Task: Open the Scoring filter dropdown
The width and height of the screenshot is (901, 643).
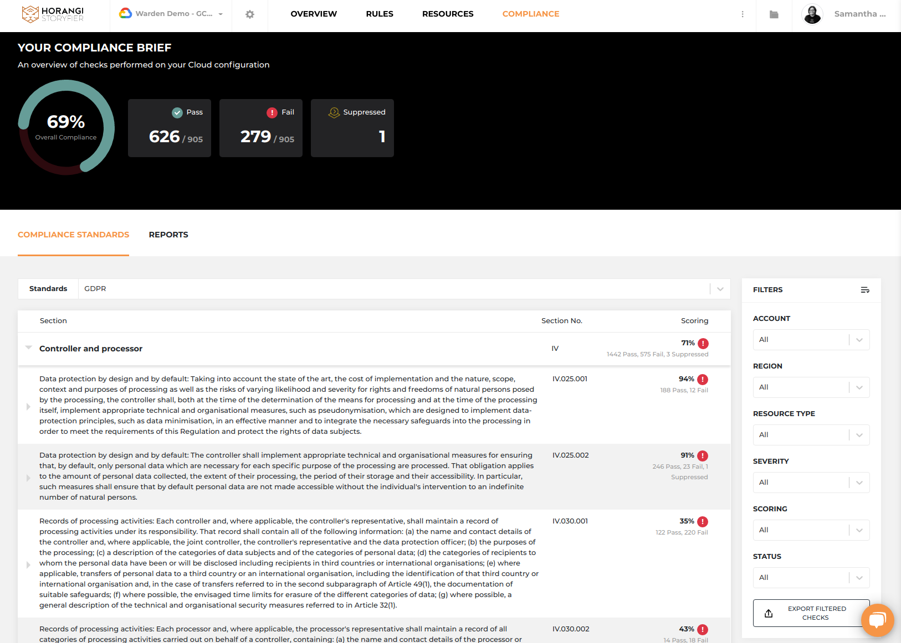Action: point(811,530)
